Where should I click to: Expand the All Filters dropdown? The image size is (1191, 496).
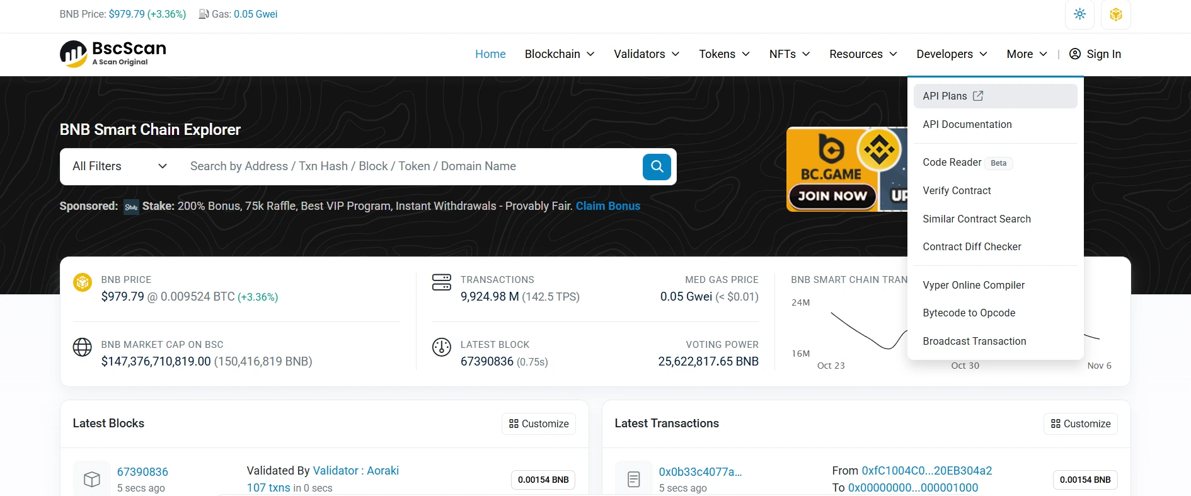coord(119,166)
